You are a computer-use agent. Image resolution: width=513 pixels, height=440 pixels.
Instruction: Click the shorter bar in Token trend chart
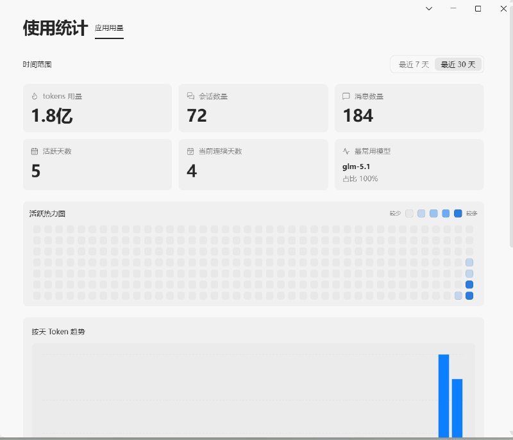(457, 408)
